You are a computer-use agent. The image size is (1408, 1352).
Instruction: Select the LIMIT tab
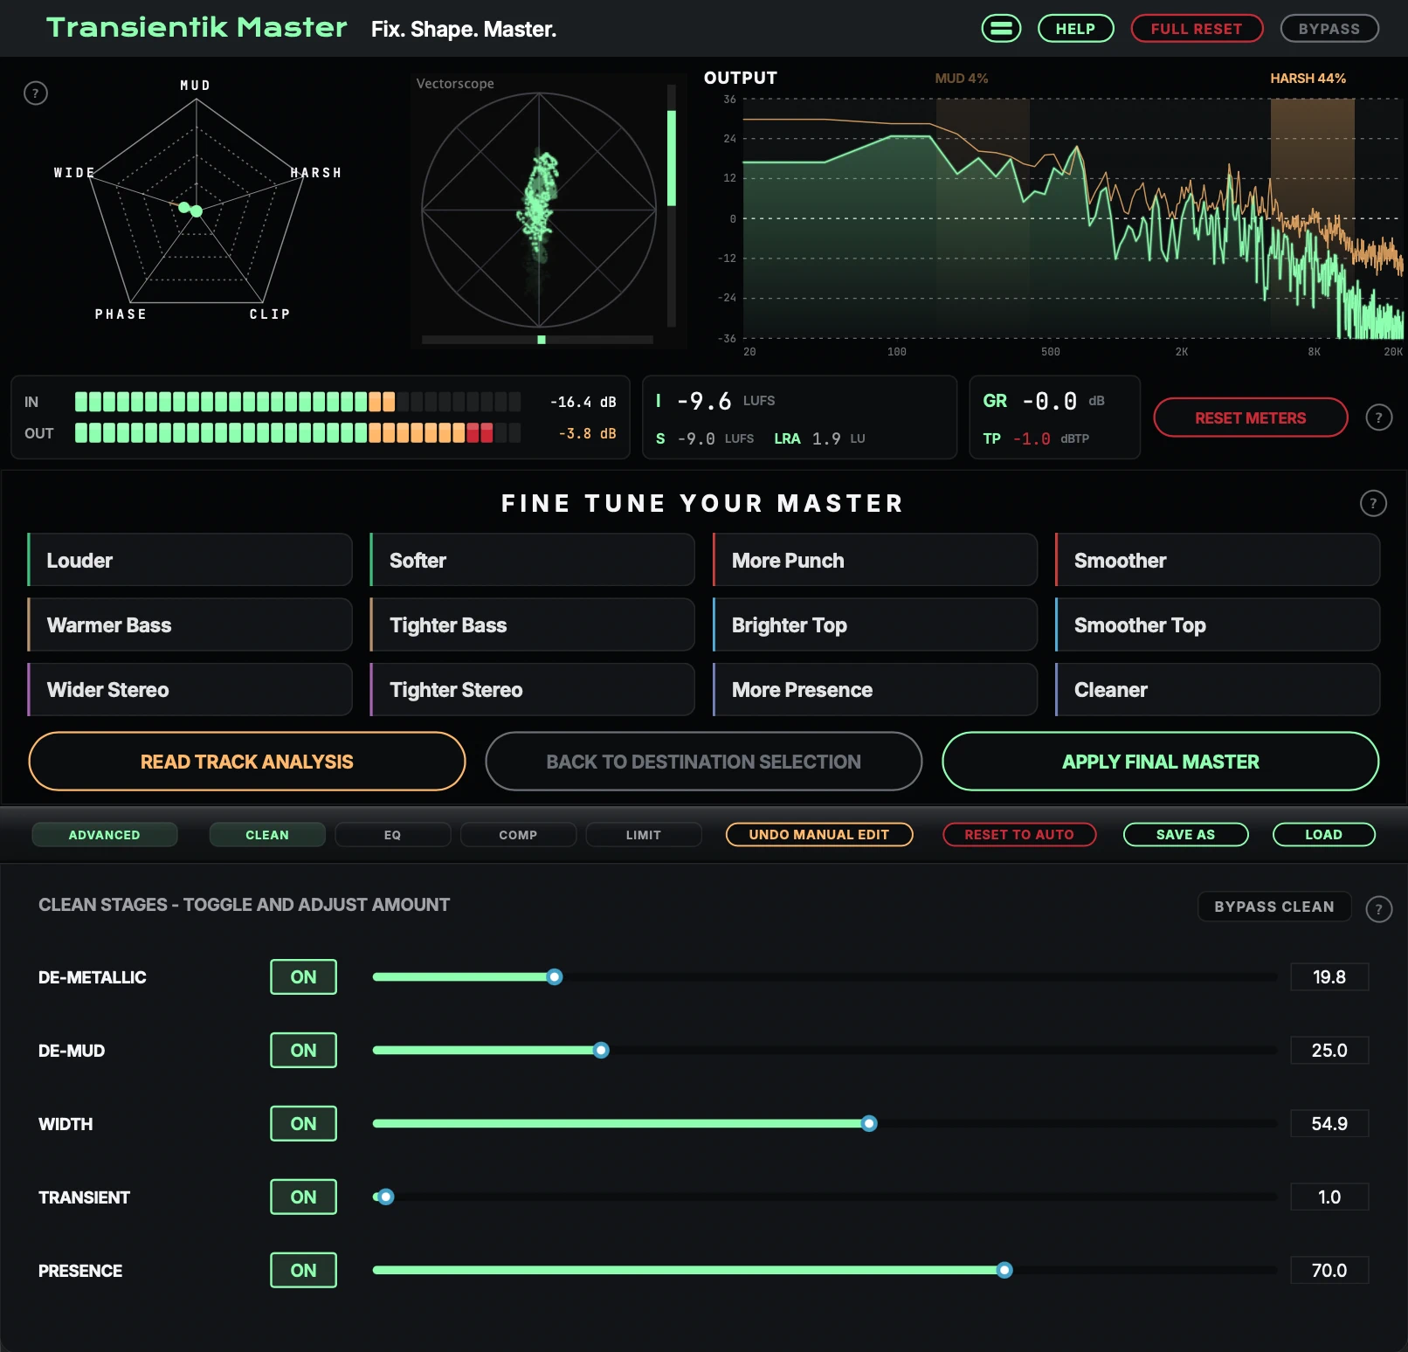pos(644,835)
